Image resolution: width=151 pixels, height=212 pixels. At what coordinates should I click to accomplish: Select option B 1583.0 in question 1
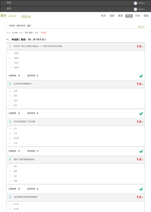tap(14, 58)
